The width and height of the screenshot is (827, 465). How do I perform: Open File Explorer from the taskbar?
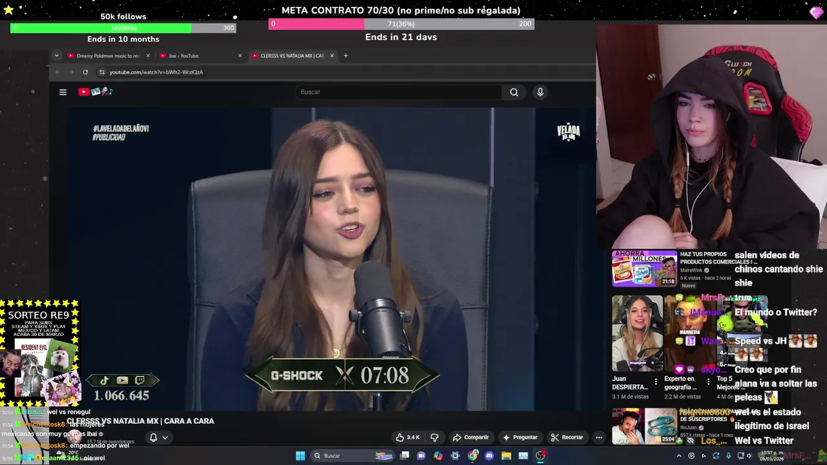[x=506, y=455]
